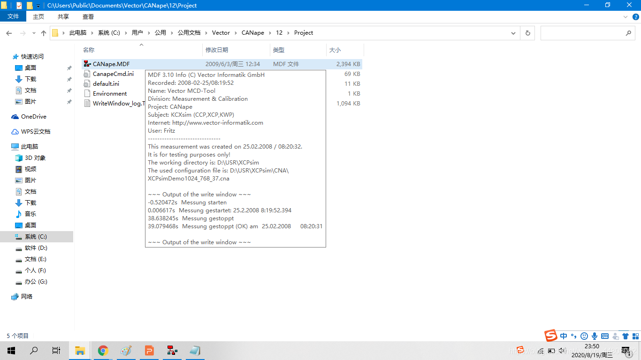Expand breadcrumb chevron after Vector
The height and width of the screenshot is (360, 641).
[x=236, y=33]
